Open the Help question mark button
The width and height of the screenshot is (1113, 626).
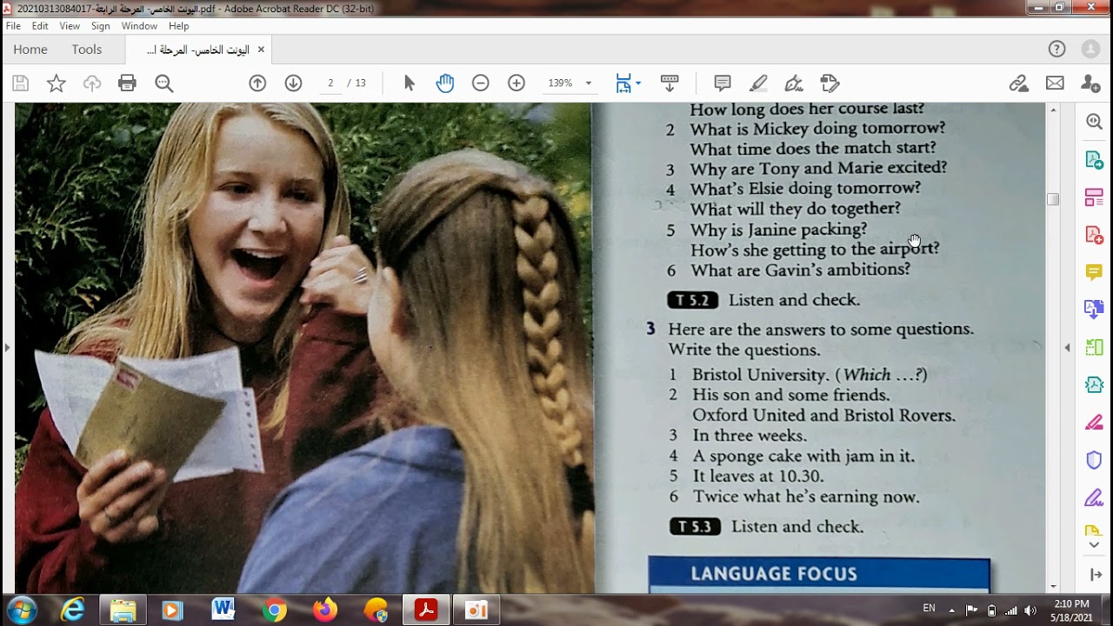point(1056,50)
